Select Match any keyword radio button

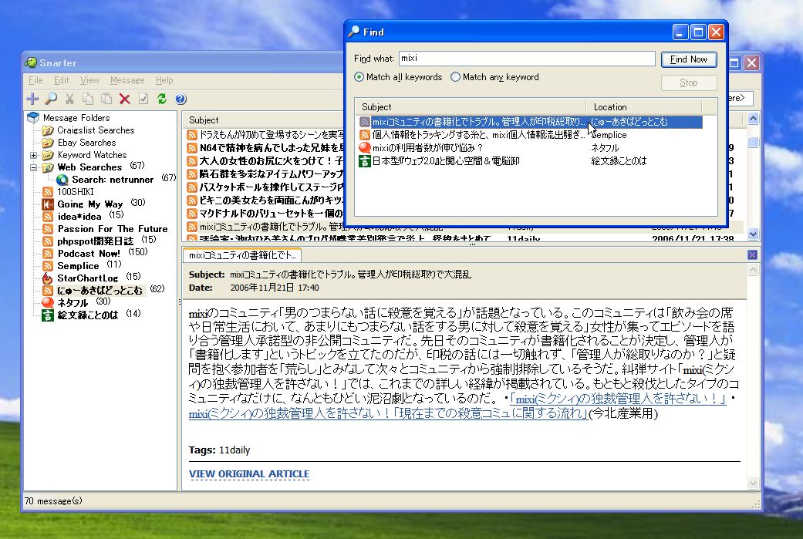click(455, 77)
